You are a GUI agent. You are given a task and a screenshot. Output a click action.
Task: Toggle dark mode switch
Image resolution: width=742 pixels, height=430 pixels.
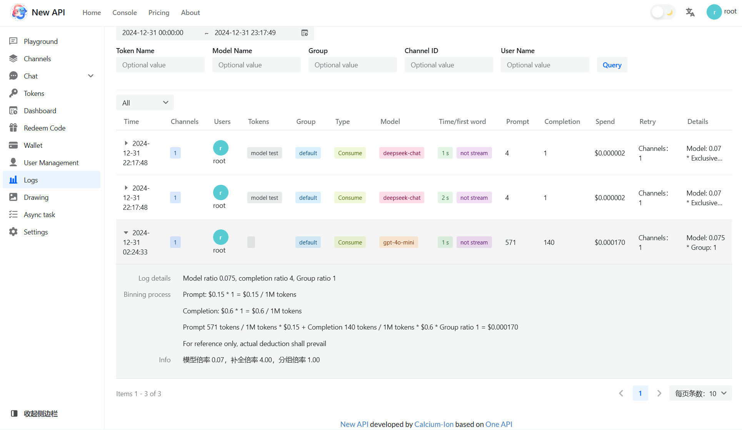[x=663, y=12]
